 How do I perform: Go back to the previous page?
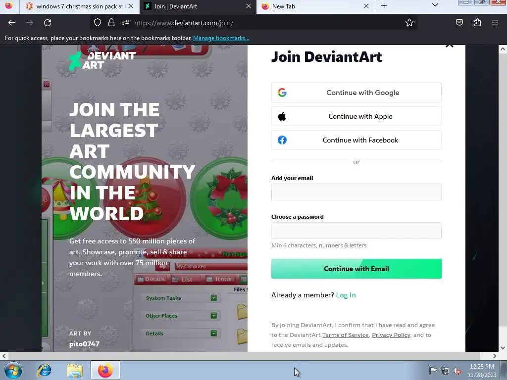tap(12, 23)
